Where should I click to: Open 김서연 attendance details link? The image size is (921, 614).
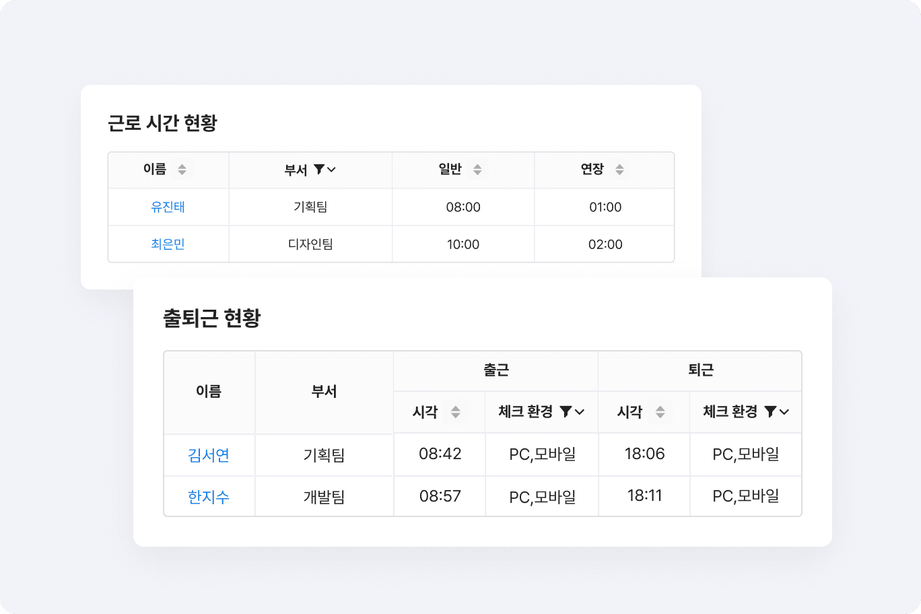point(209,455)
